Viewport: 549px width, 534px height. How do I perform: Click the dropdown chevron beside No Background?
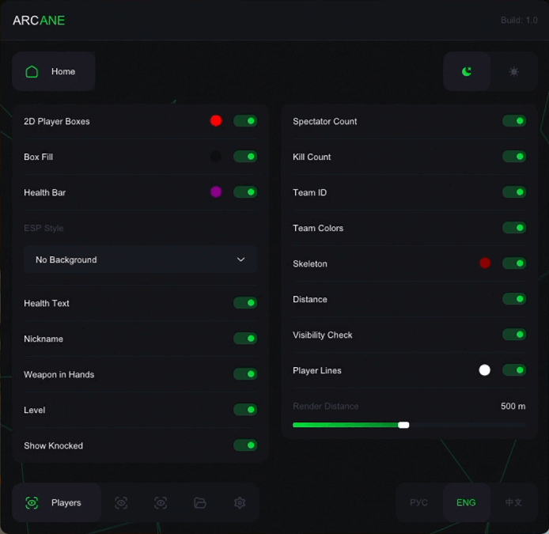(x=241, y=259)
